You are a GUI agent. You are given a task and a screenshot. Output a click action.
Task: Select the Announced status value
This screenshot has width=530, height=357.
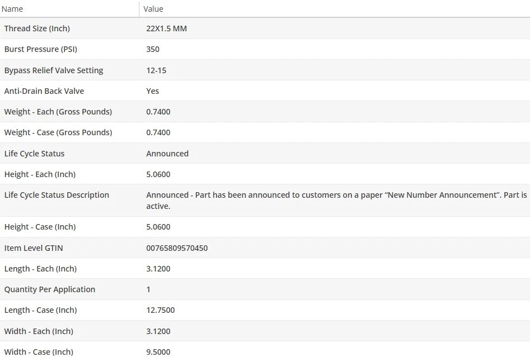click(167, 154)
